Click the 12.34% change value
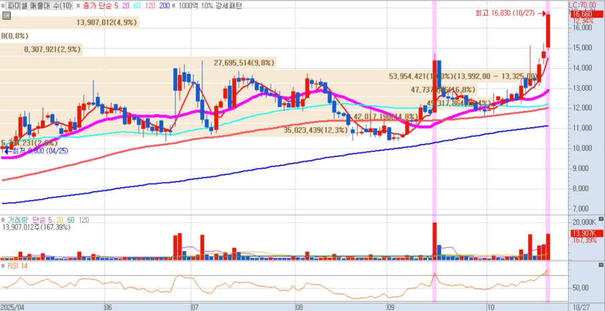Screen dimensions: 605x311 click(x=582, y=21)
